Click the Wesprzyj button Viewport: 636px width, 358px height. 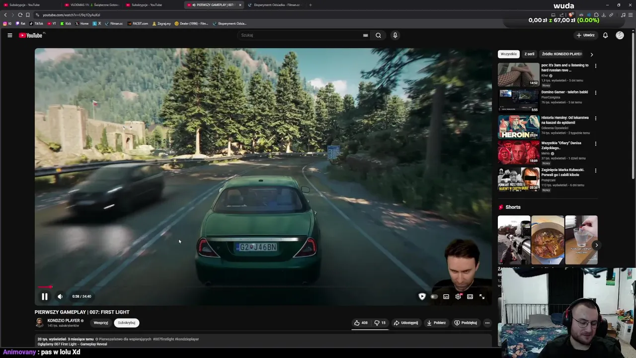point(101,323)
